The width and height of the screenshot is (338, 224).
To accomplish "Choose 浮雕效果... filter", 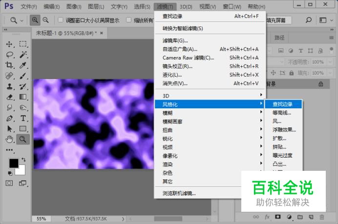I will (x=284, y=130).
